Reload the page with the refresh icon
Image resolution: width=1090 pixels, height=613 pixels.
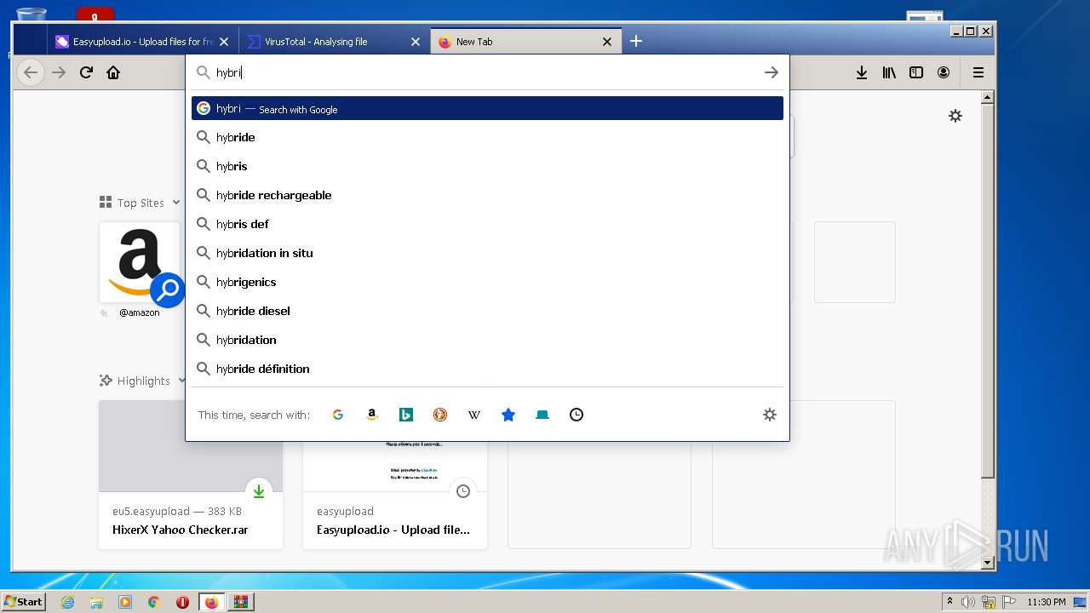pyautogui.click(x=86, y=72)
